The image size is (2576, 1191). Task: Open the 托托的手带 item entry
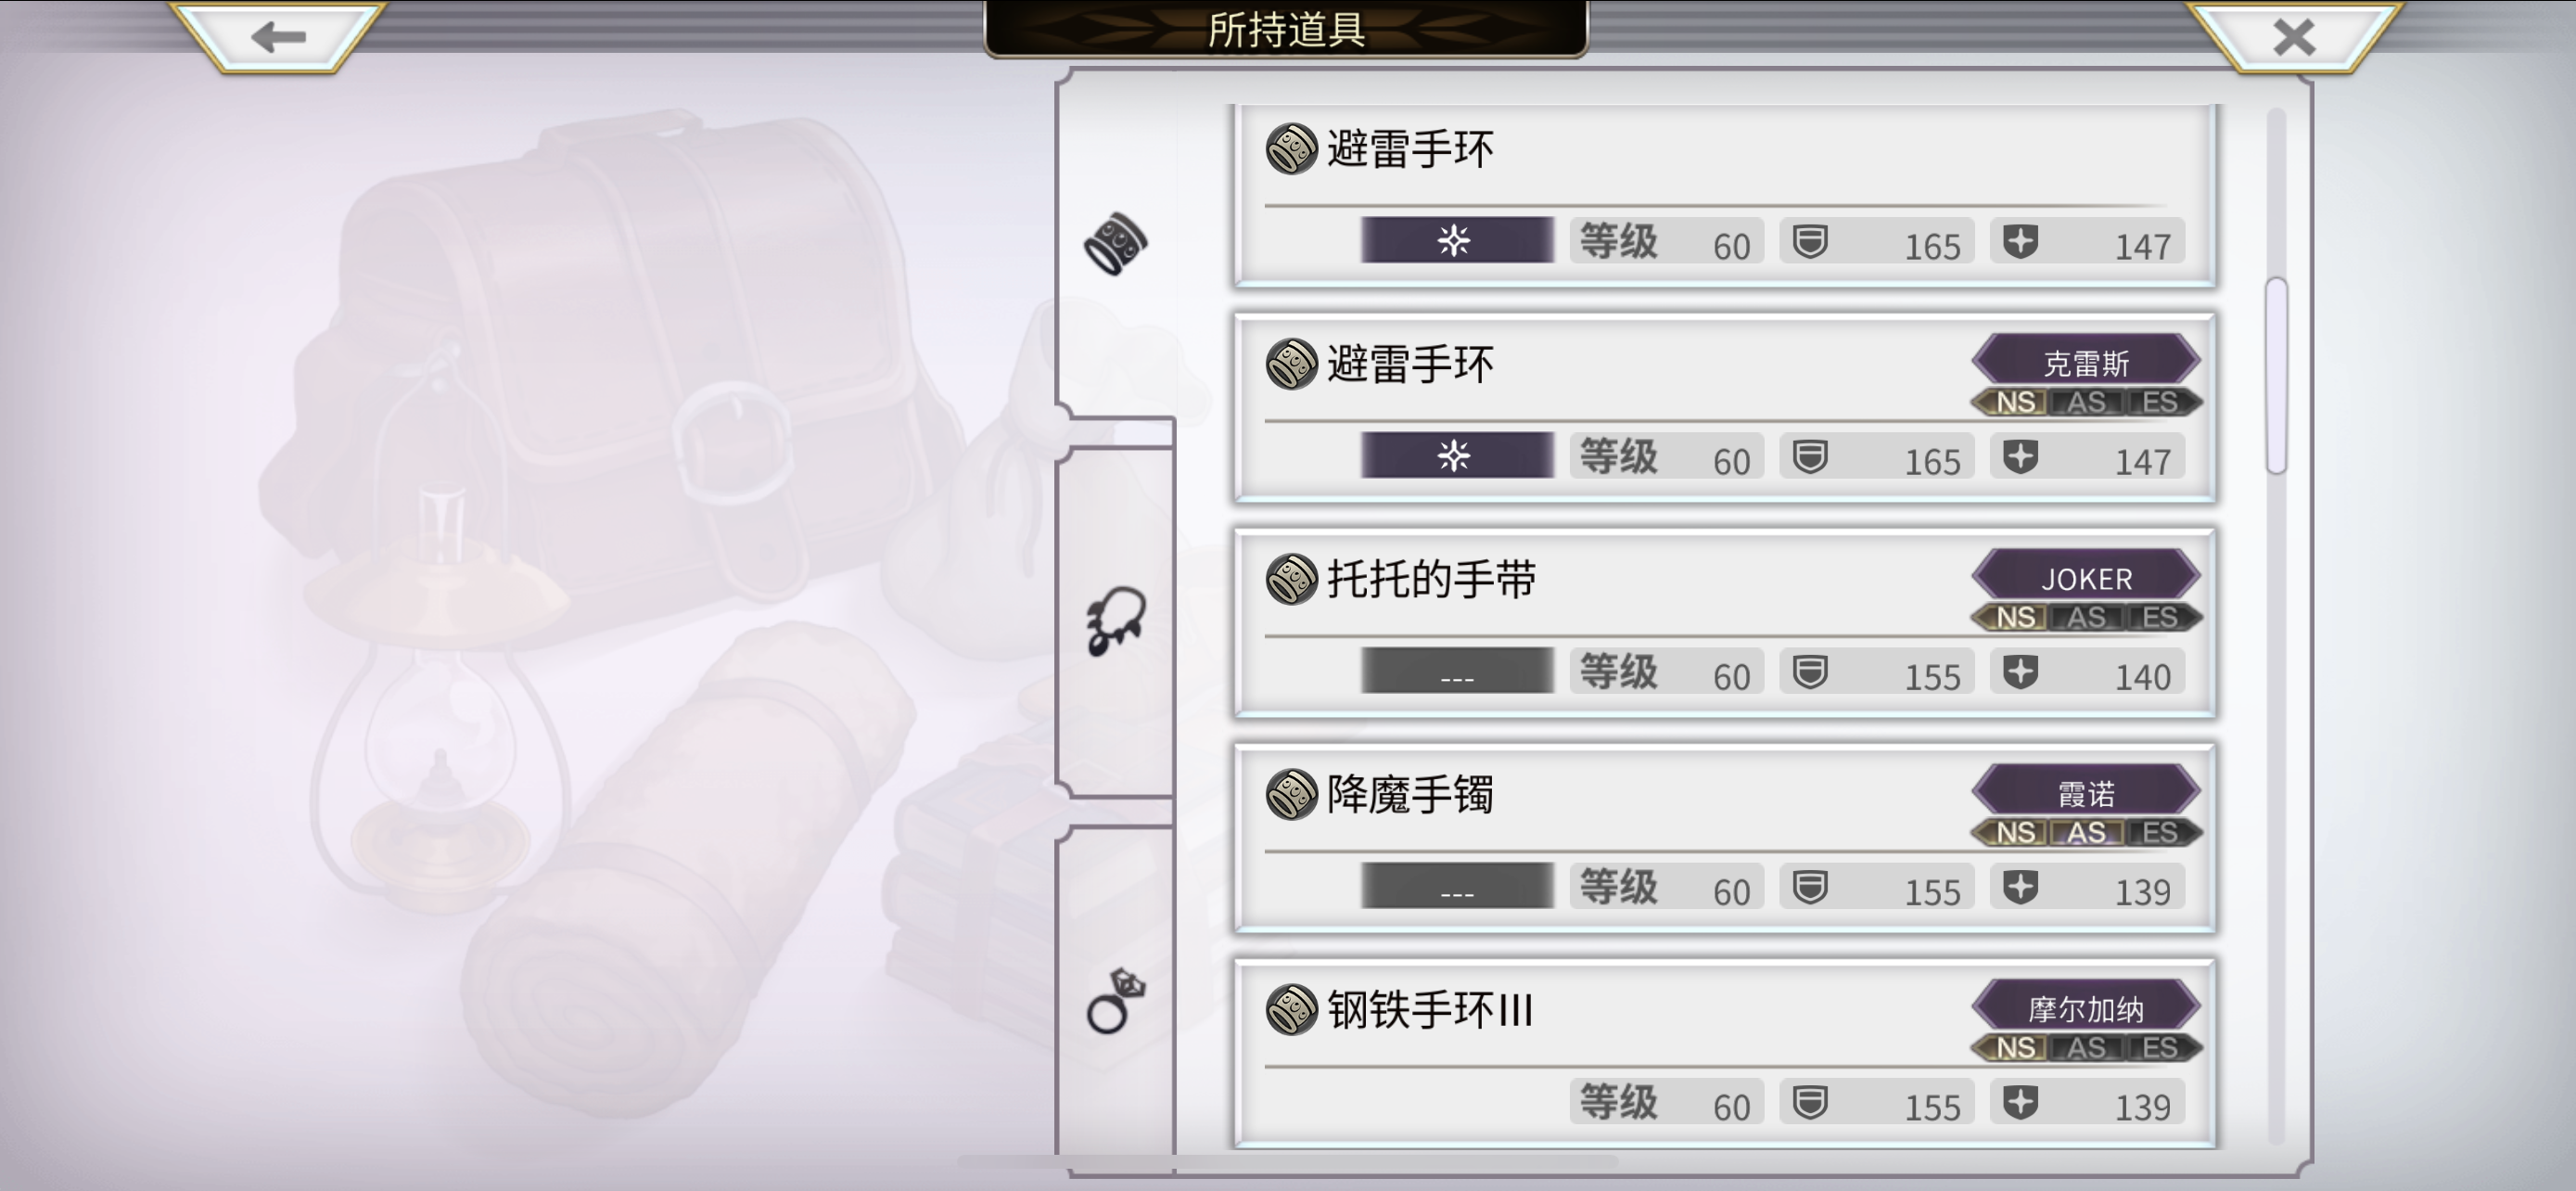coord(1725,624)
